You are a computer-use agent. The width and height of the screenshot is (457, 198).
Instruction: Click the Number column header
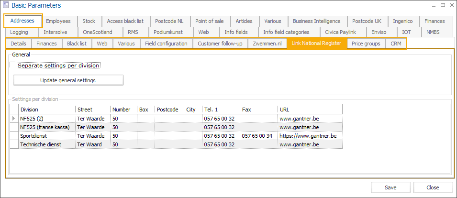(x=123, y=110)
